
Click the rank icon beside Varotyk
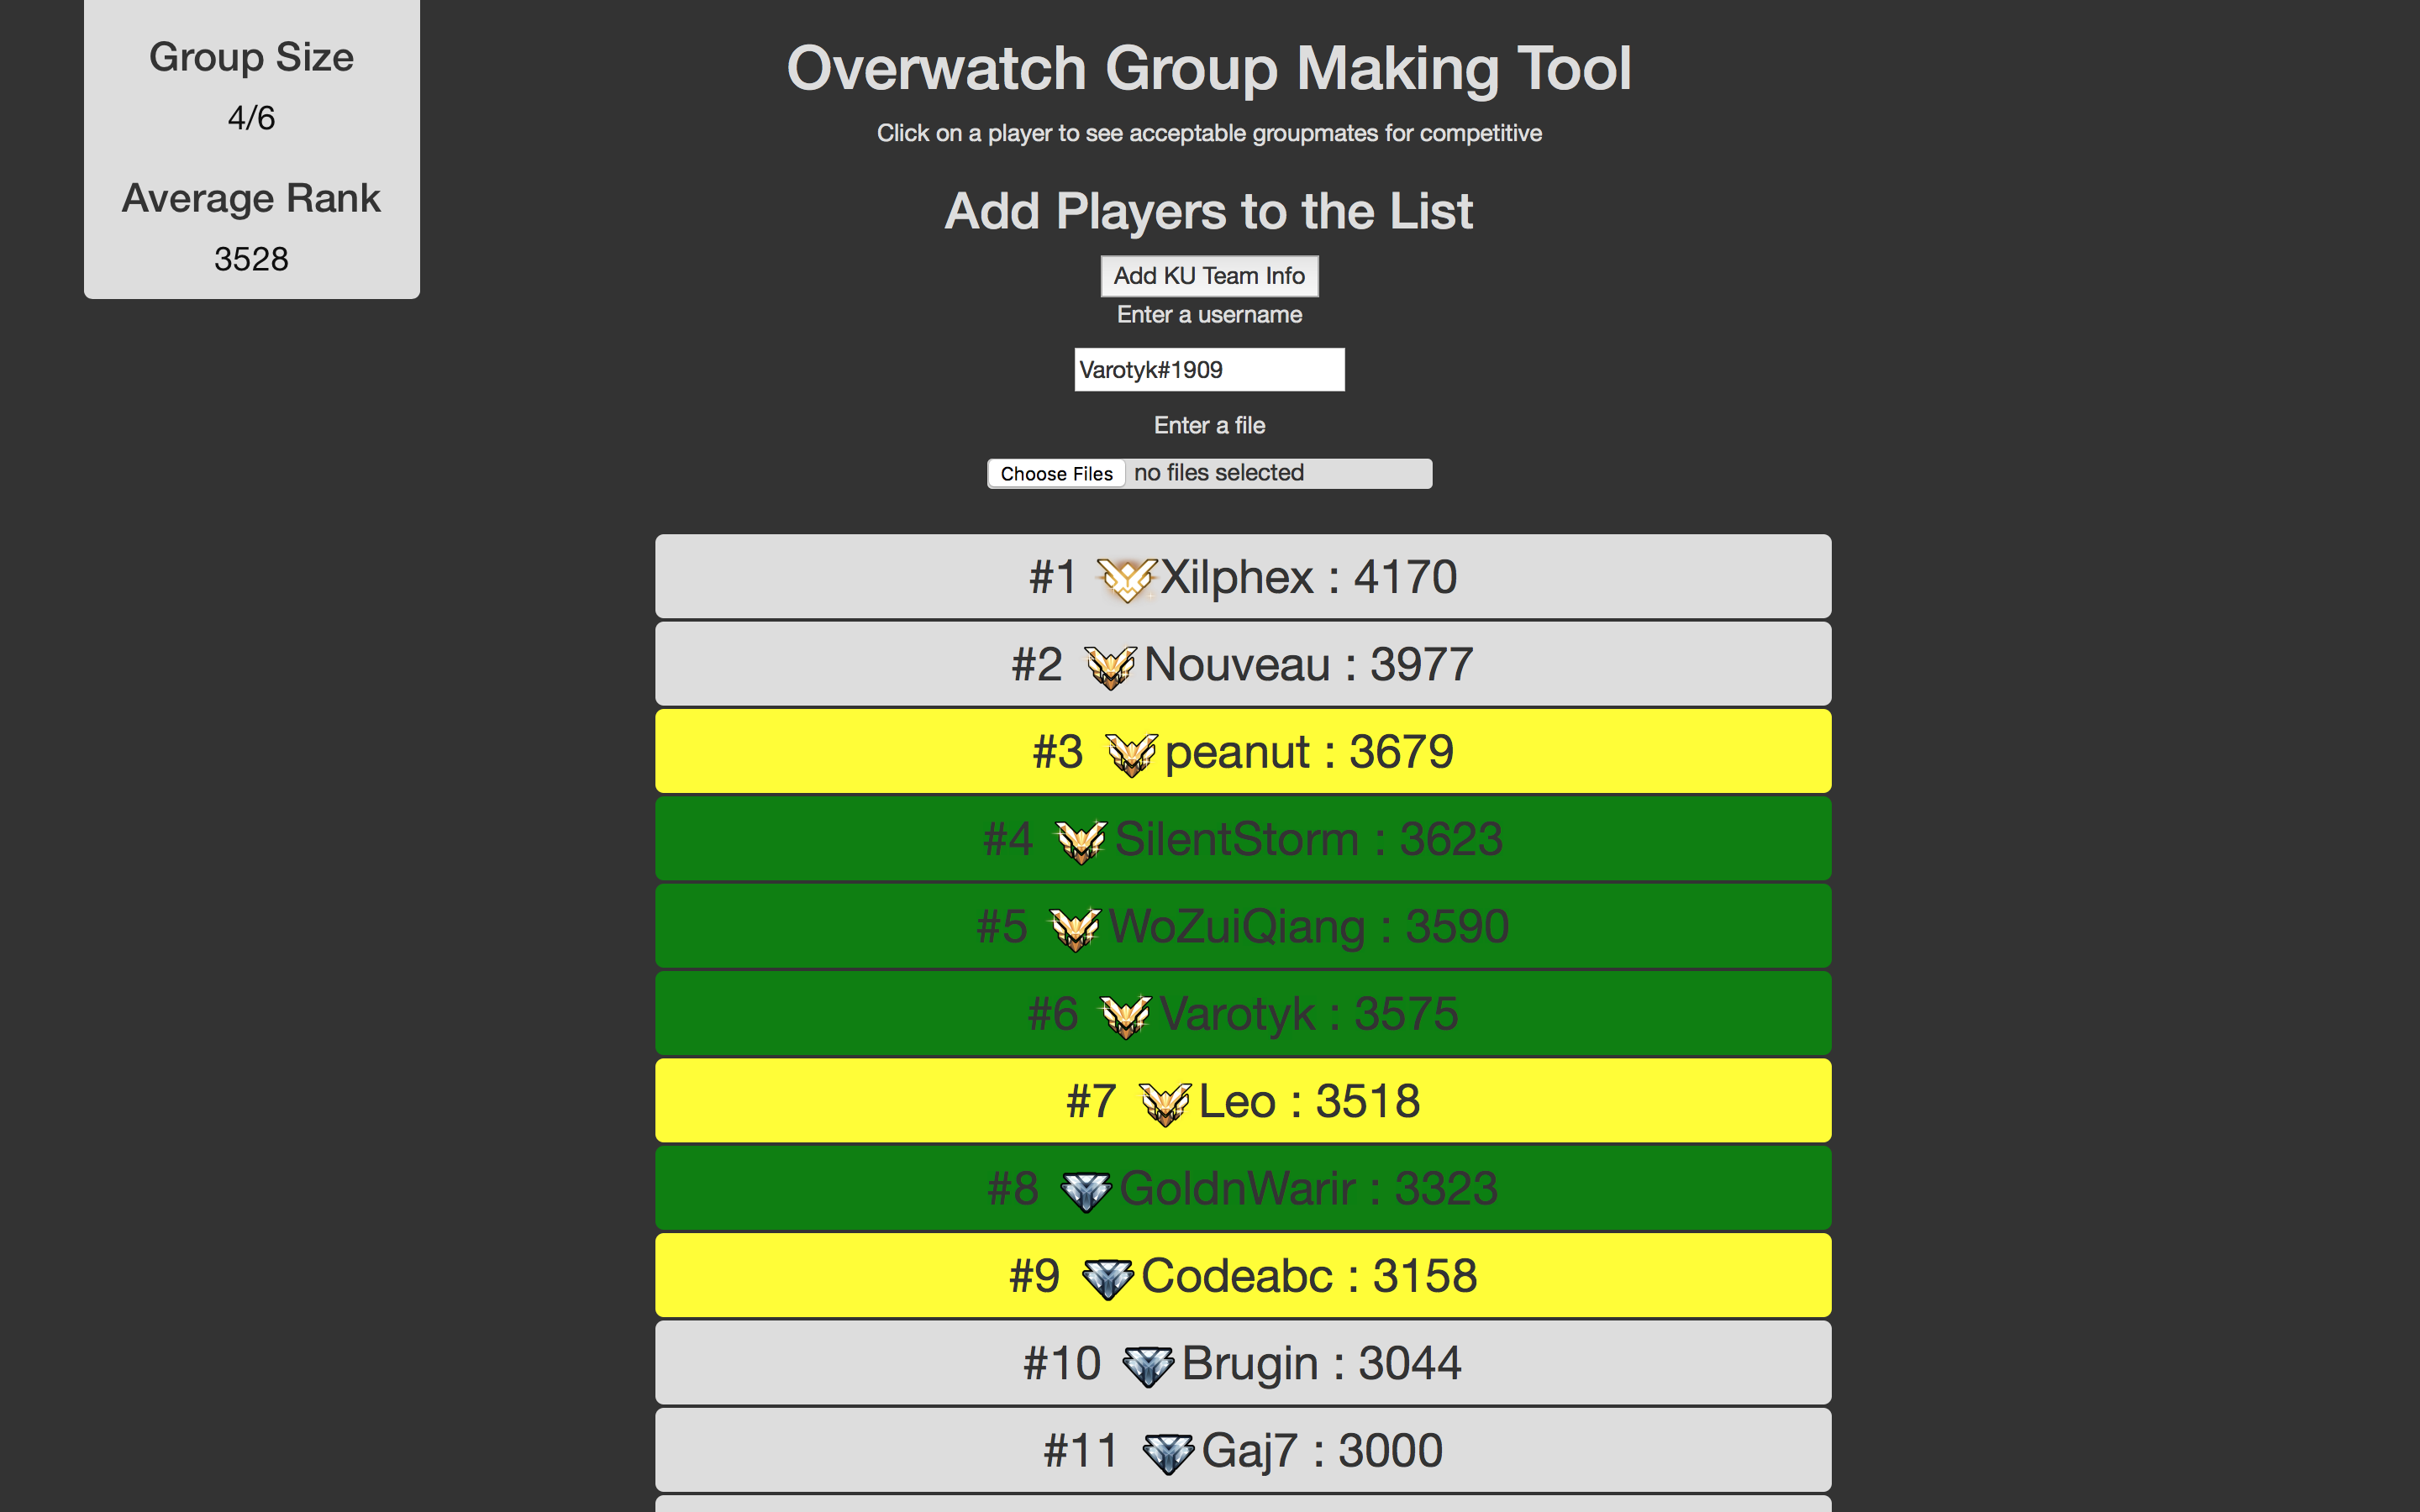[x=1126, y=1016]
